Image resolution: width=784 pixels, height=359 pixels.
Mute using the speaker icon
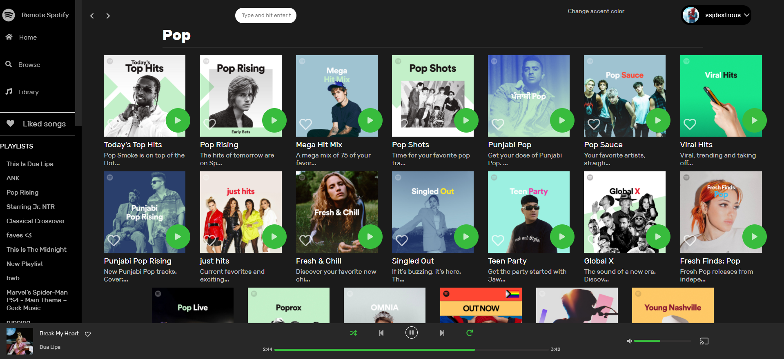630,341
